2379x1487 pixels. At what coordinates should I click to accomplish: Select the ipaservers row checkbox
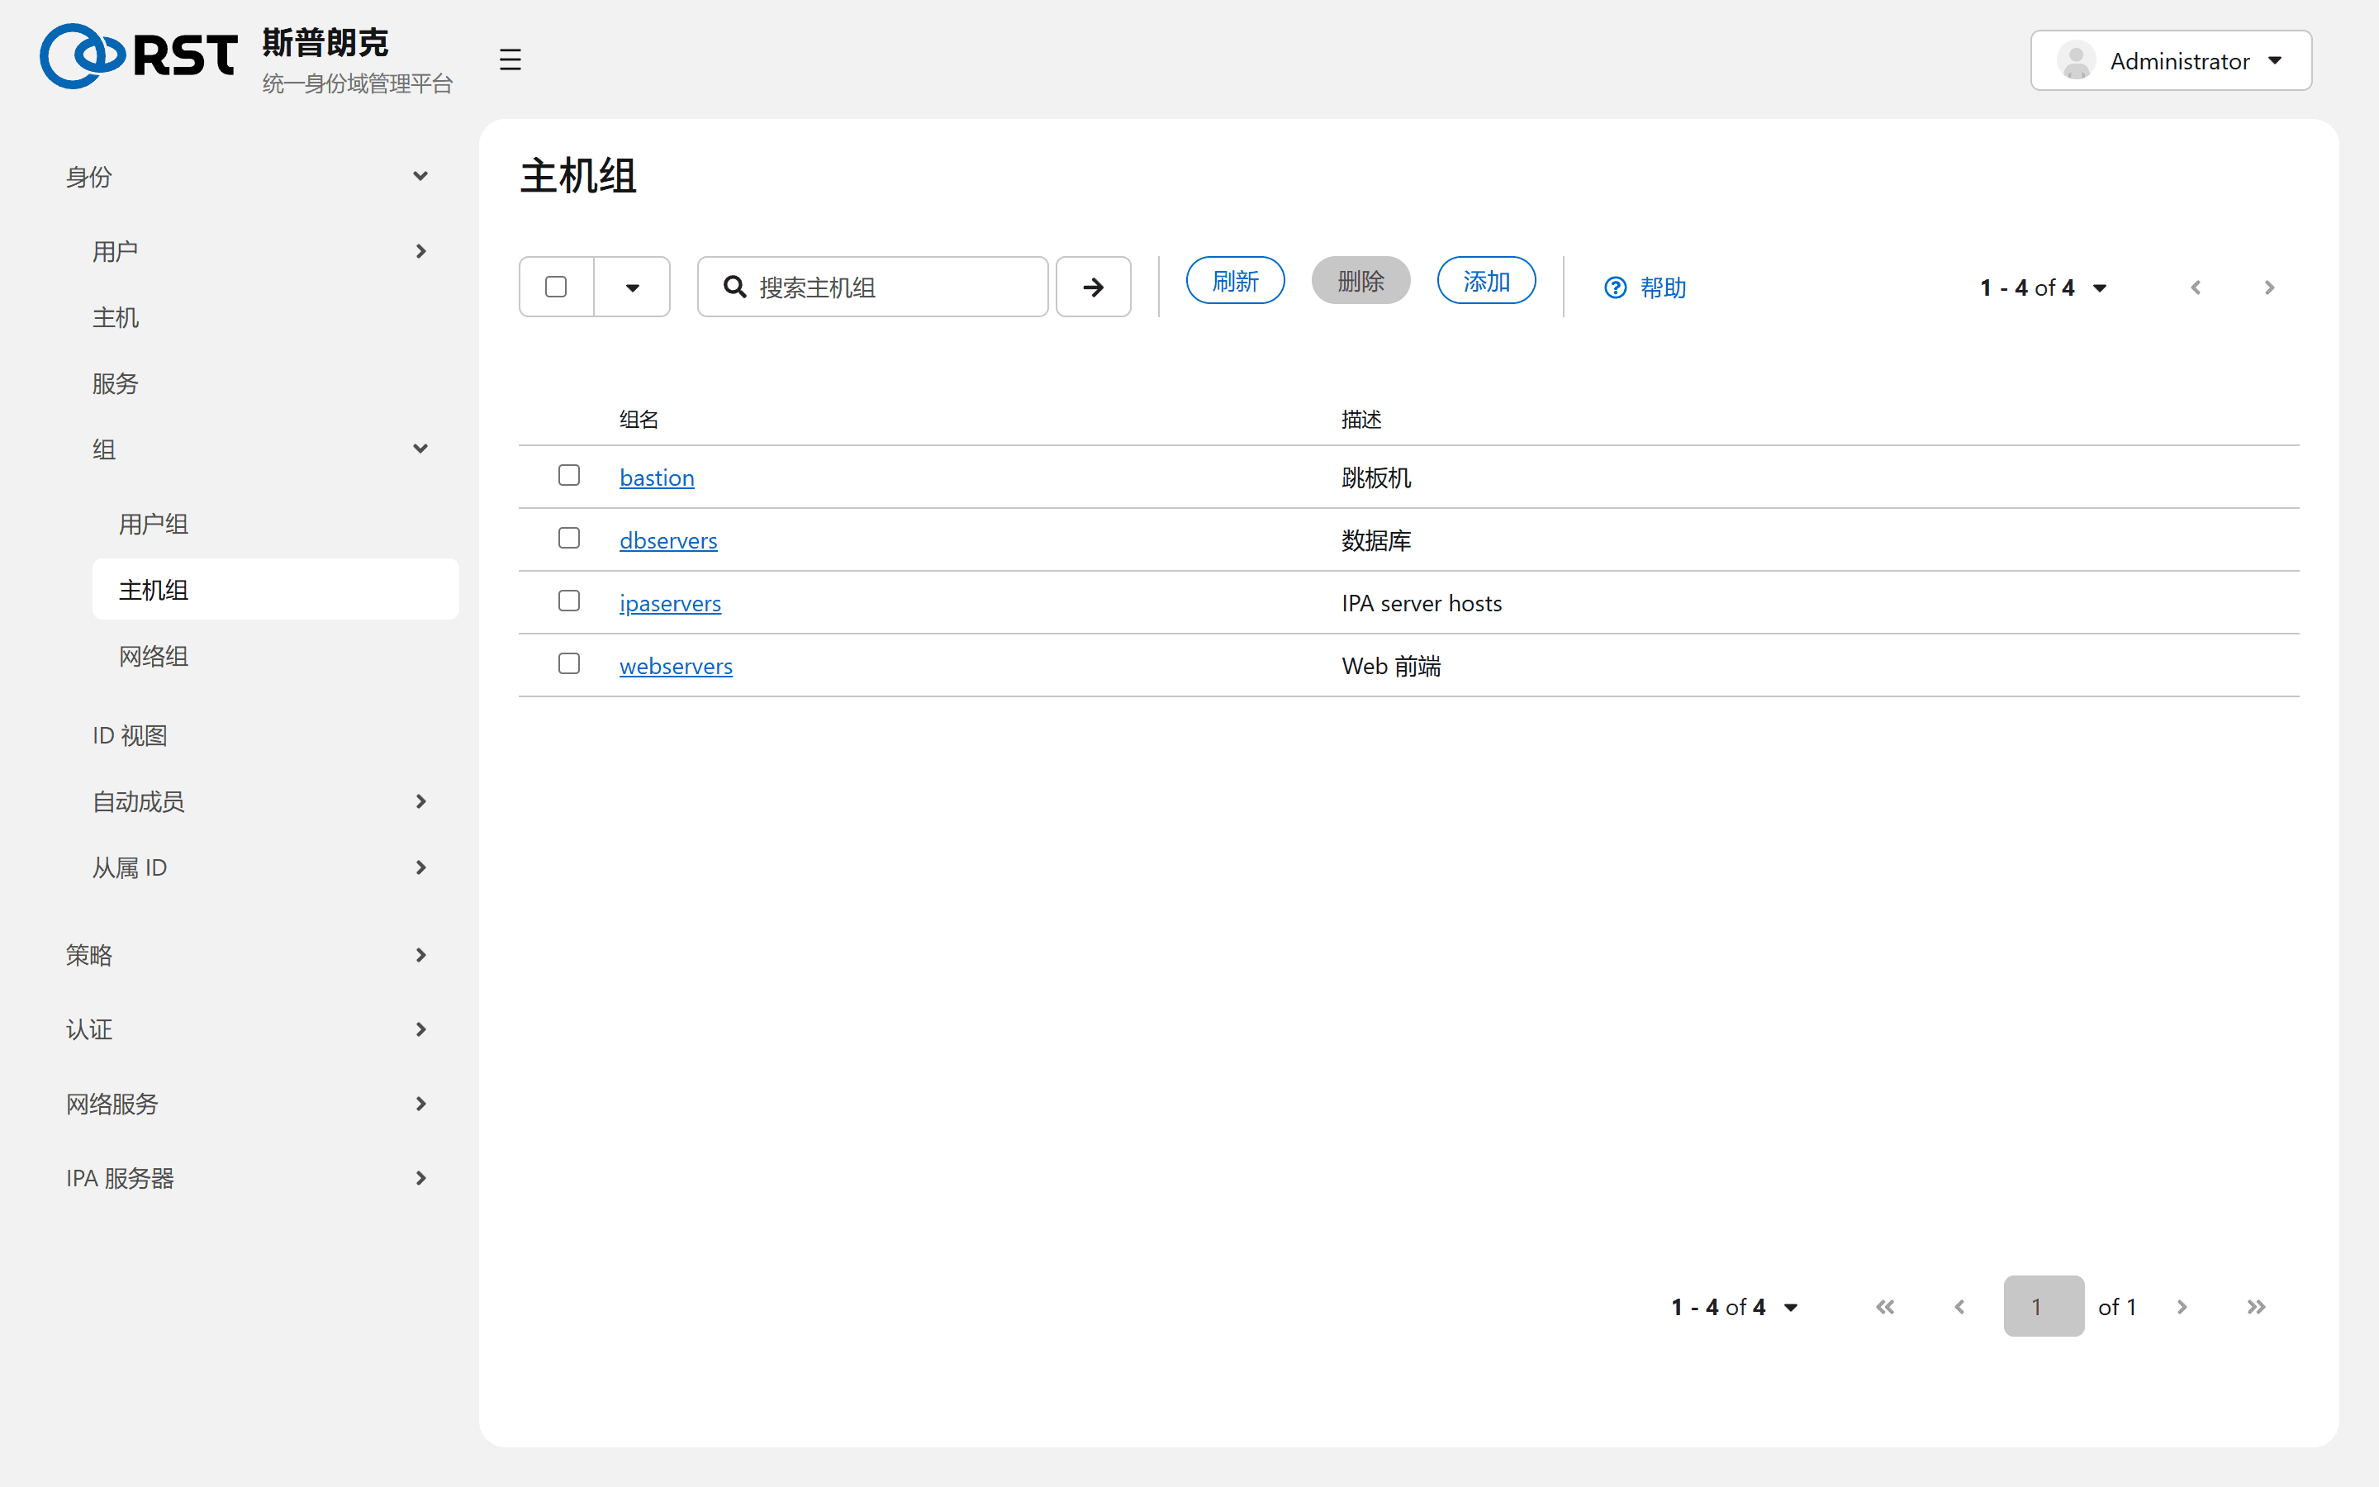pos(568,601)
